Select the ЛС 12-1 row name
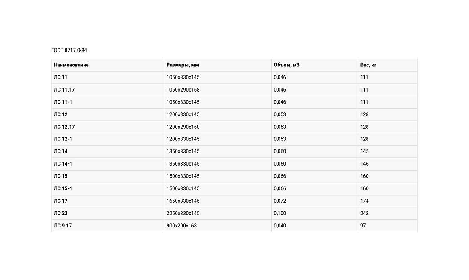This screenshot has width=469, height=280. [x=63, y=139]
